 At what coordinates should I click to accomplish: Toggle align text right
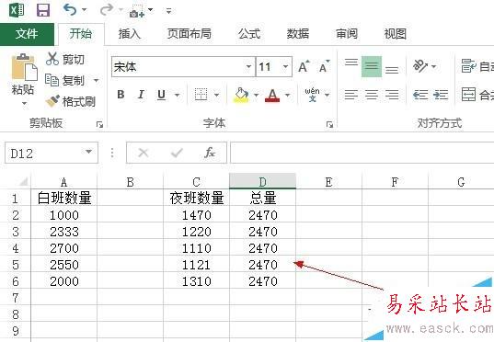(x=392, y=95)
